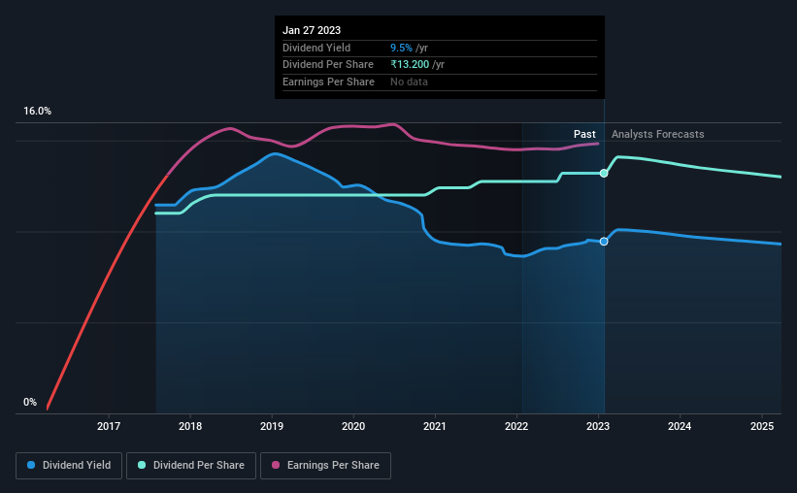Click the Past label on the chart
797x493 pixels.
(584, 134)
